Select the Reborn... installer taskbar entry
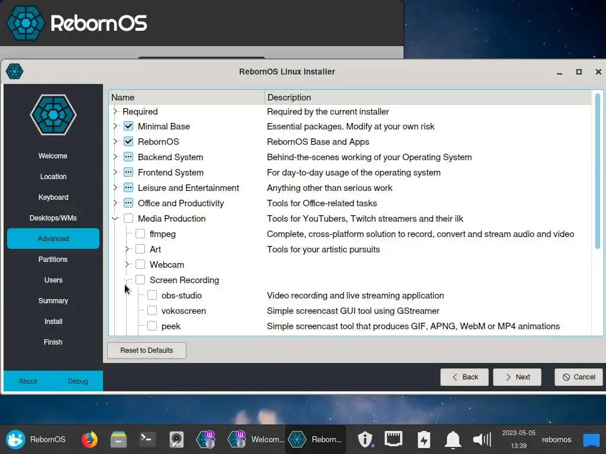This screenshot has width=606, height=454. coord(315,439)
